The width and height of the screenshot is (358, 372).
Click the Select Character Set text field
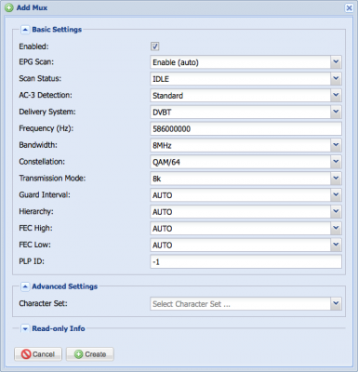tap(241, 304)
